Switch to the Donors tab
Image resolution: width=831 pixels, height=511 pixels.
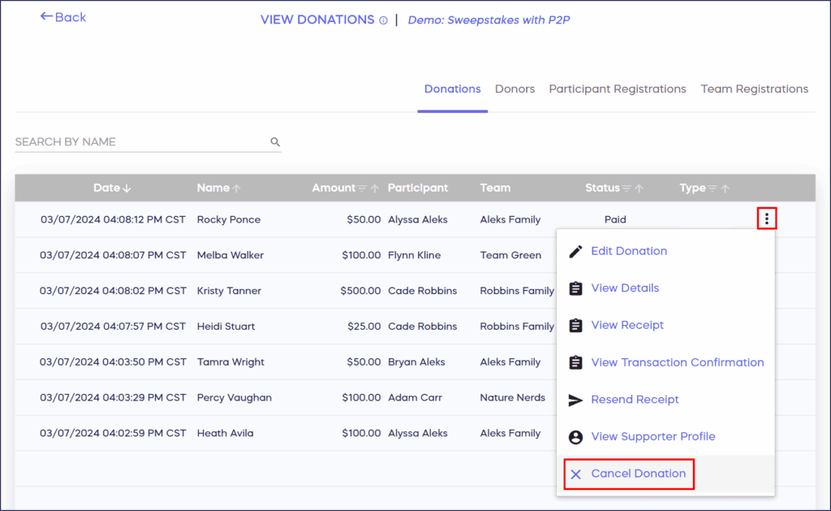(515, 89)
